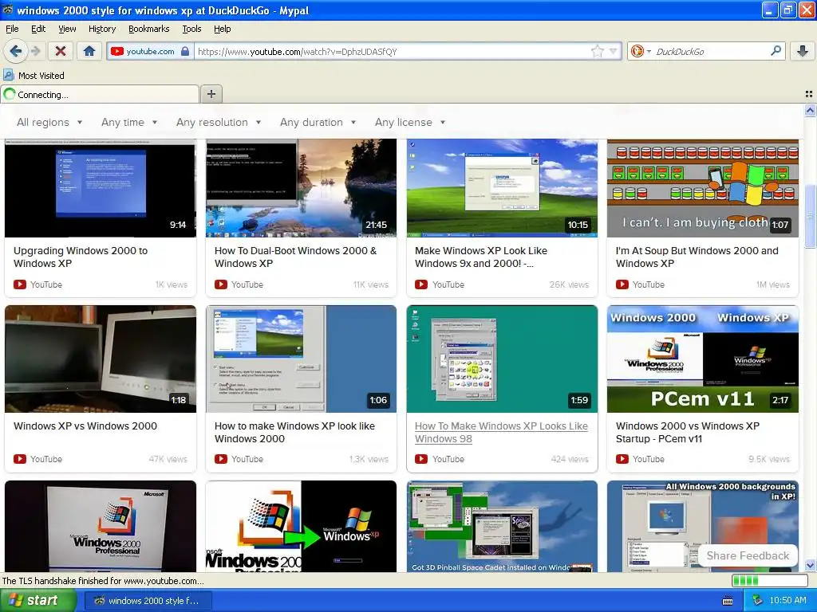This screenshot has height=612, width=817.
Task: Click the scrollbar down arrow
Action: point(810,565)
